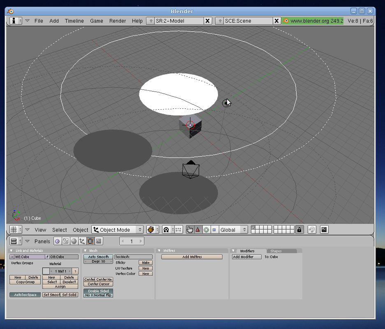This screenshot has width=385, height=329.
Task: Click the material color swatch box
Action: click(x=46, y=271)
